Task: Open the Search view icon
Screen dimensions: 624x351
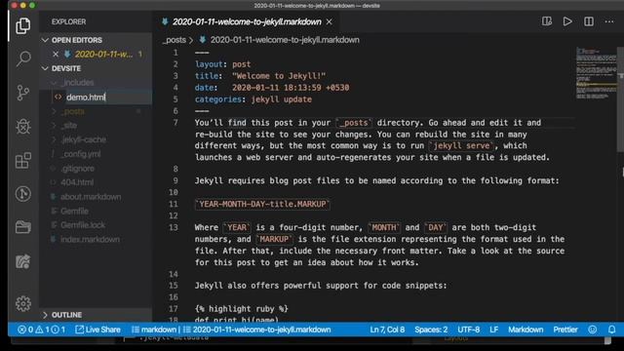Action: coord(23,58)
